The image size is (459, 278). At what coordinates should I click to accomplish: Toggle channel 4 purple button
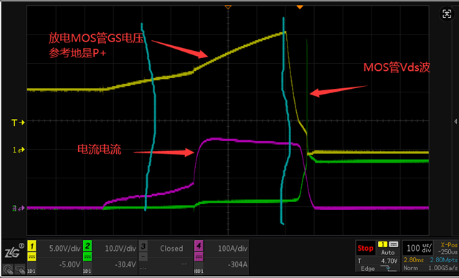pyautogui.click(x=199, y=246)
